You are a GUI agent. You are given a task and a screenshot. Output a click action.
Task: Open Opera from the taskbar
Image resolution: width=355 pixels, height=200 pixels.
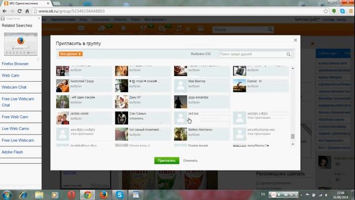coord(71,195)
